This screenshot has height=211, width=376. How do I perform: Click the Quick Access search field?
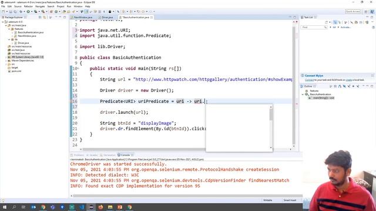pos(352,12)
